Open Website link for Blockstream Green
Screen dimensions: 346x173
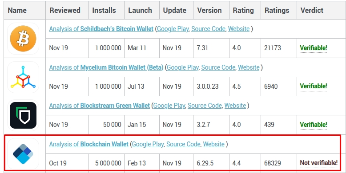click(235, 106)
